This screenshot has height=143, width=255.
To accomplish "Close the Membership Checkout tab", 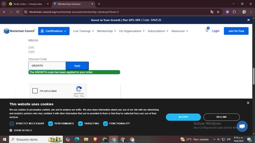I will pos(92,4).
